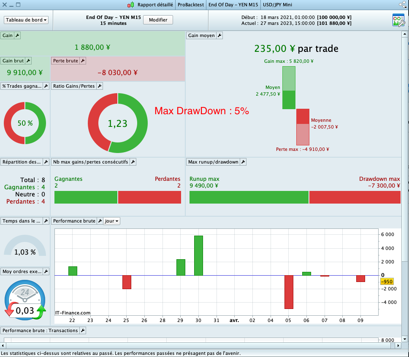Click the Modifier button
Screen dimensions: 409x357
(x=158, y=20)
